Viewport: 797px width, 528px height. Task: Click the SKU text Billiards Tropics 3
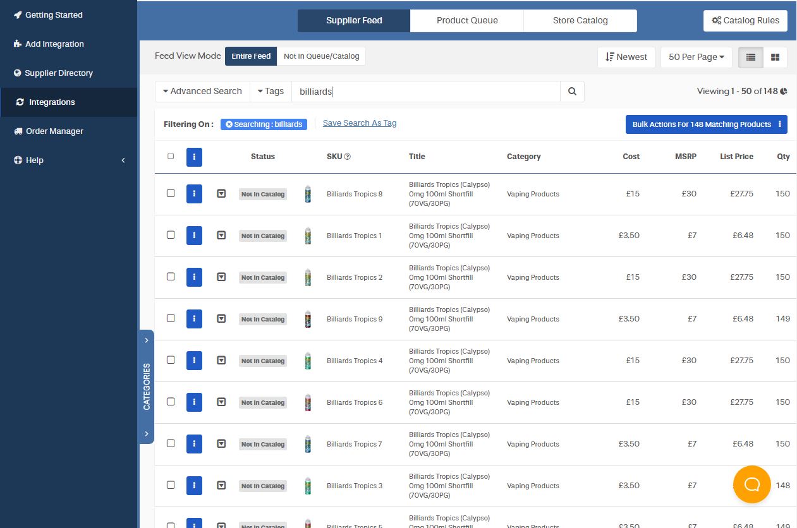pos(355,486)
